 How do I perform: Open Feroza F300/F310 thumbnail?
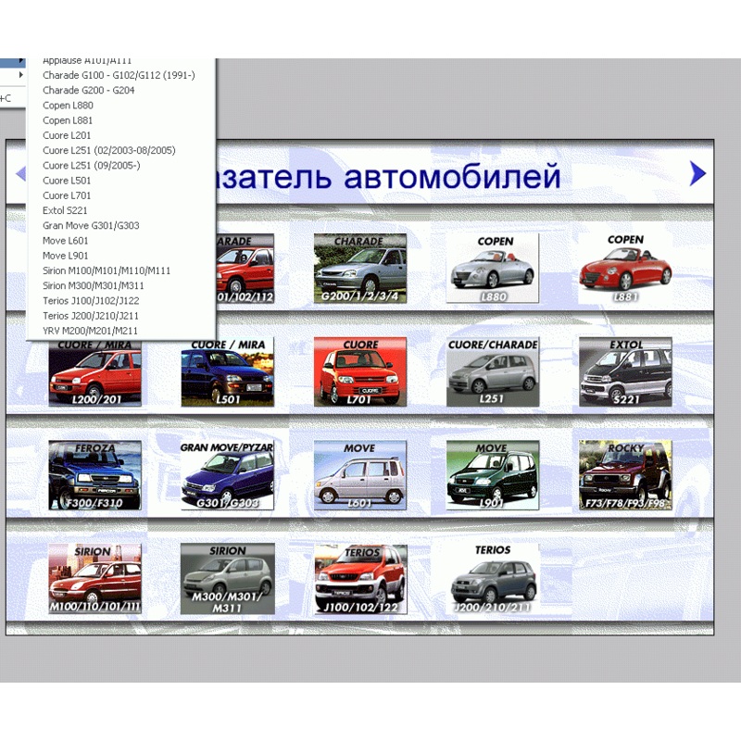[95, 475]
